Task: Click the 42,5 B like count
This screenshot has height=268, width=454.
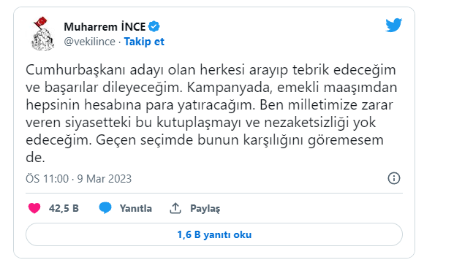Action: pyautogui.click(x=64, y=208)
